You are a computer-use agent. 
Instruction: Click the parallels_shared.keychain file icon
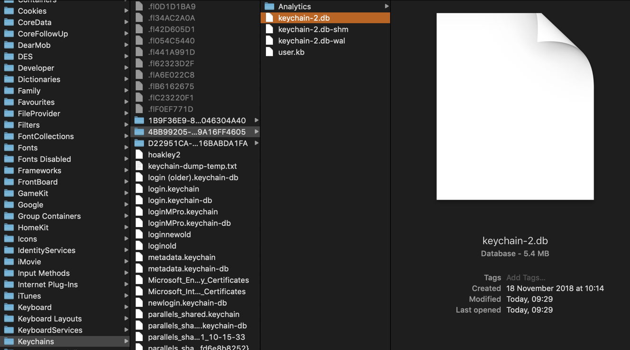pos(139,314)
